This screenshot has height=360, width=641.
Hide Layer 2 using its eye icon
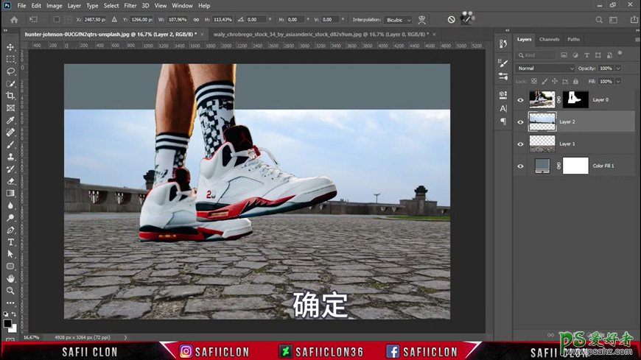pyautogui.click(x=520, y=121)
